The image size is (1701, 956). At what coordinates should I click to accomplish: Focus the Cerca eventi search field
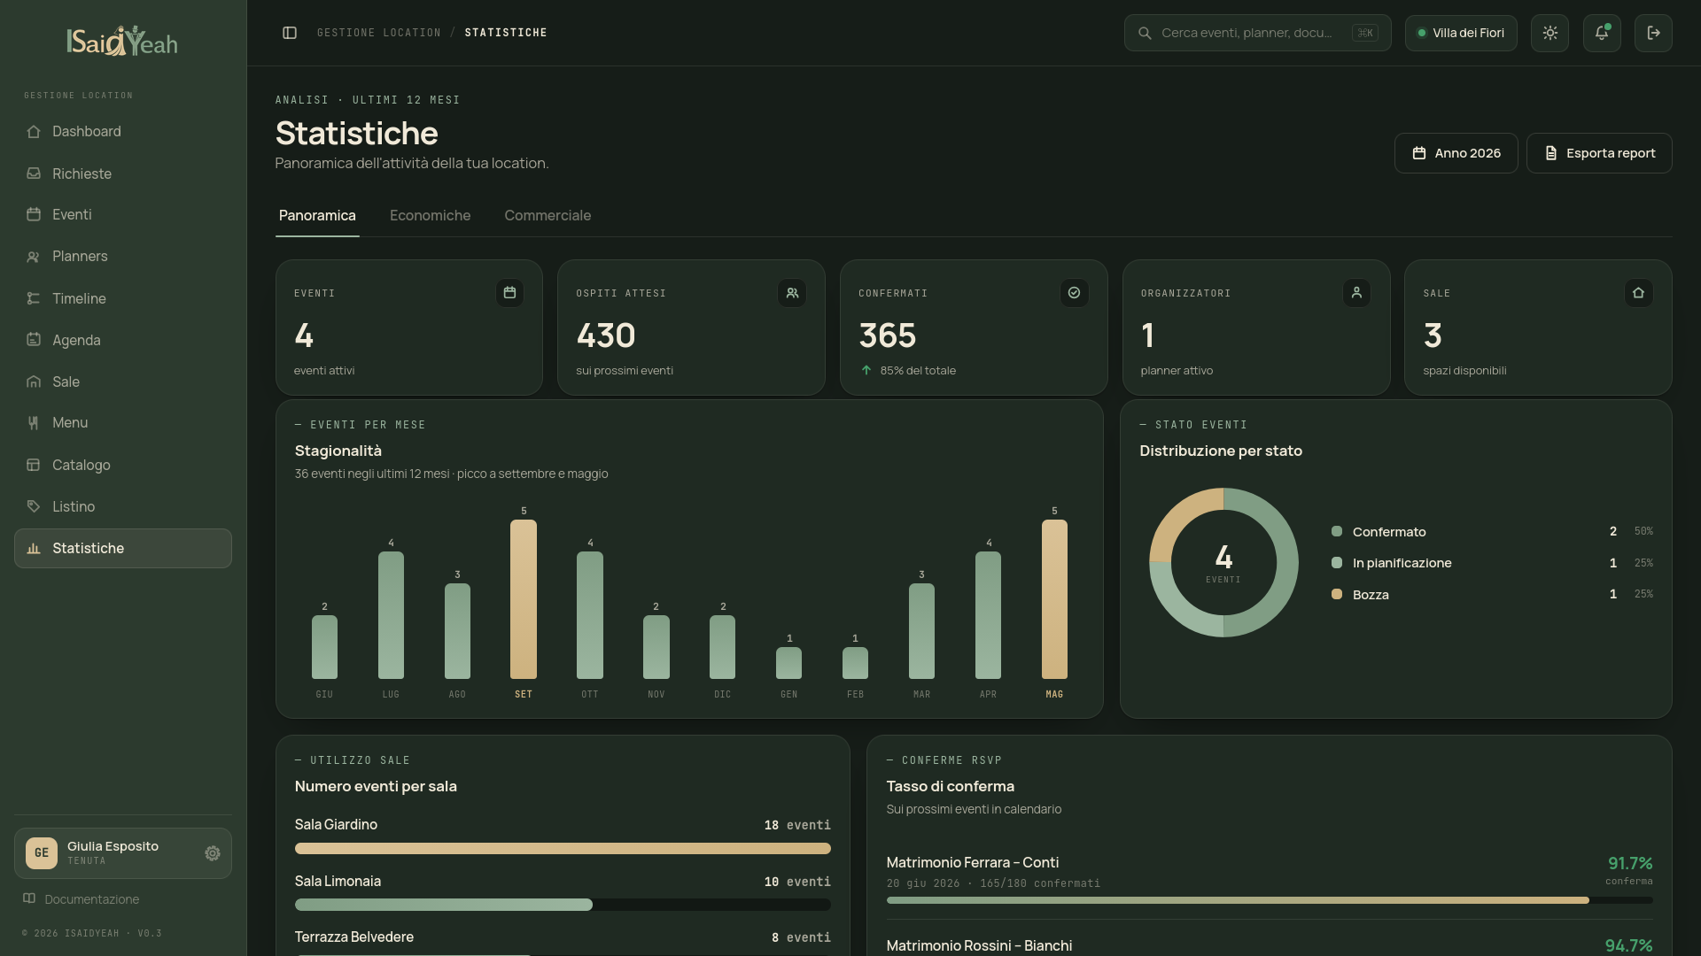[1257, 33]
